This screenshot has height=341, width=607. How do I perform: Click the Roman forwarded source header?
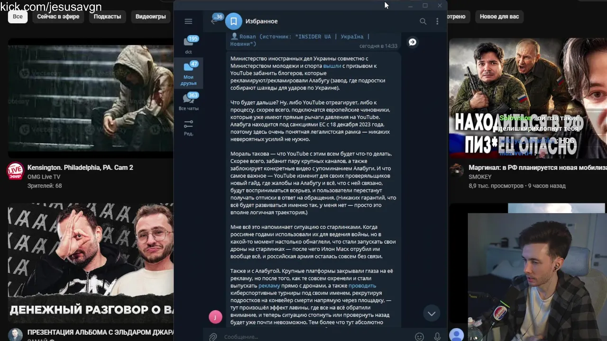pos(300,40)
